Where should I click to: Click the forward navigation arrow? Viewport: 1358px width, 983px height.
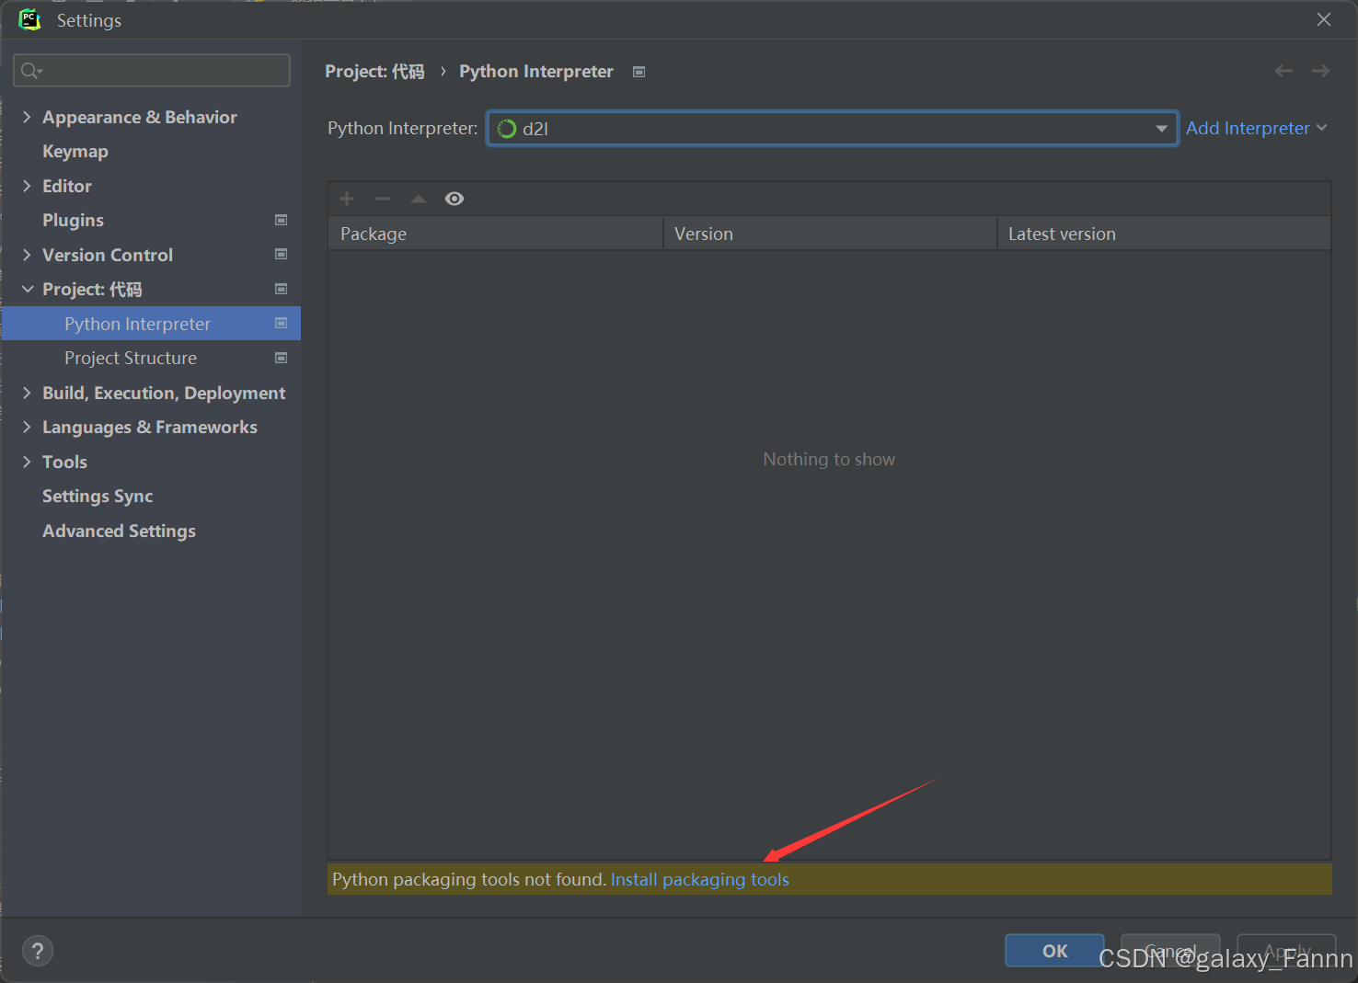1320,70
